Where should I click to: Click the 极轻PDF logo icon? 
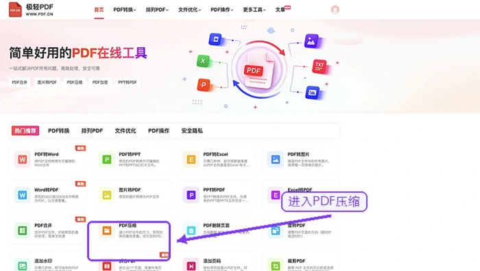pyautogui.click(x=15, y=10)
